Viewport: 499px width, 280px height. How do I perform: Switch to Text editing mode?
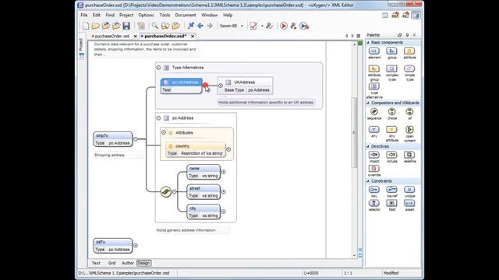pos(96,263)
